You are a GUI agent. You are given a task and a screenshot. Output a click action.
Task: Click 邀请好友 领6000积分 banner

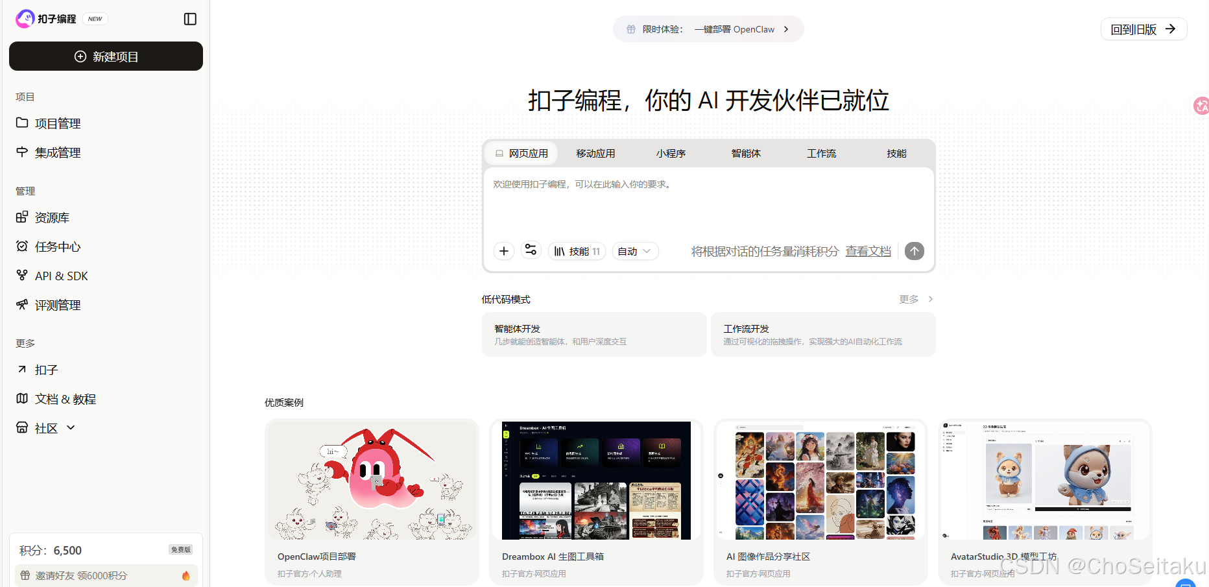(106, 575)
